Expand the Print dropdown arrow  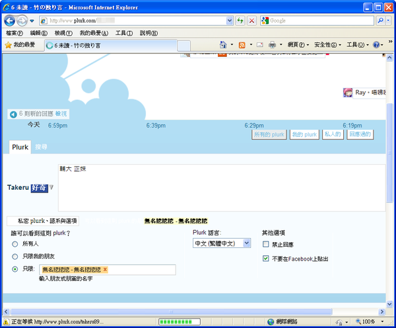281,45
